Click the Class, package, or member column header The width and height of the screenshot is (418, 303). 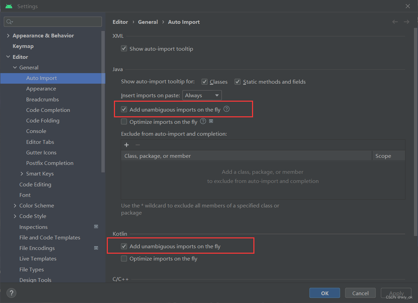247,156
